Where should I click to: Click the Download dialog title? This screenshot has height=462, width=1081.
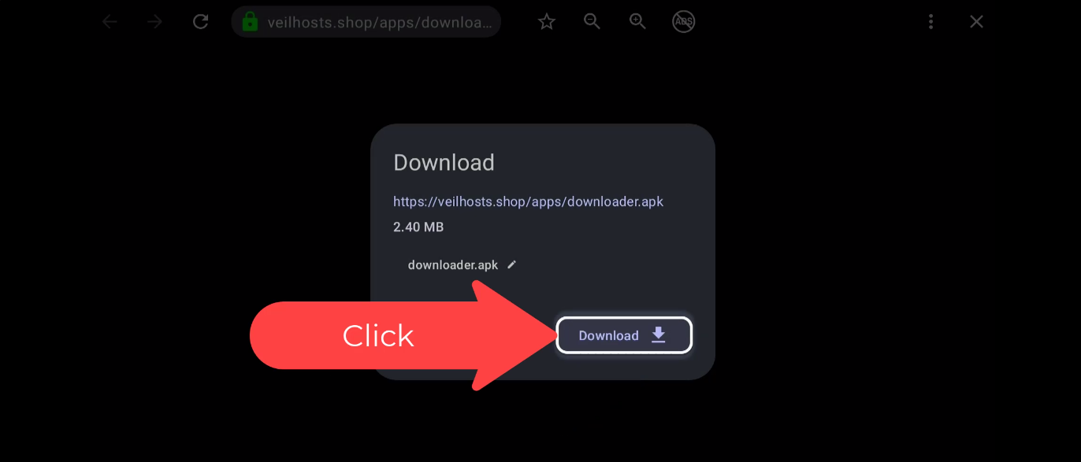[444, 163]
